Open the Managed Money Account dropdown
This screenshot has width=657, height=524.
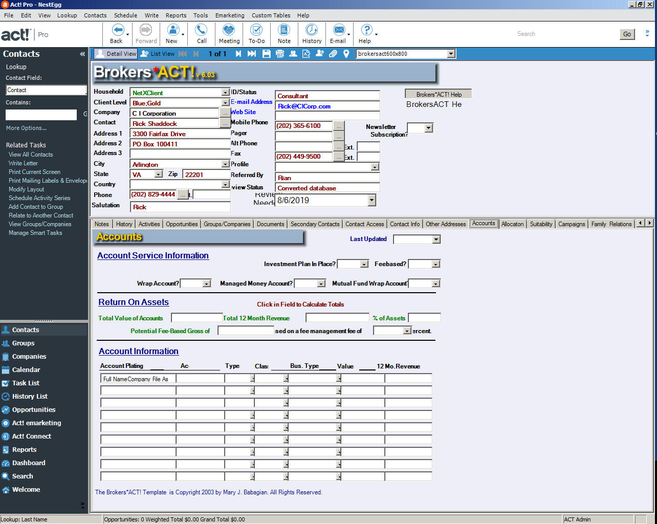coord(321,283)
